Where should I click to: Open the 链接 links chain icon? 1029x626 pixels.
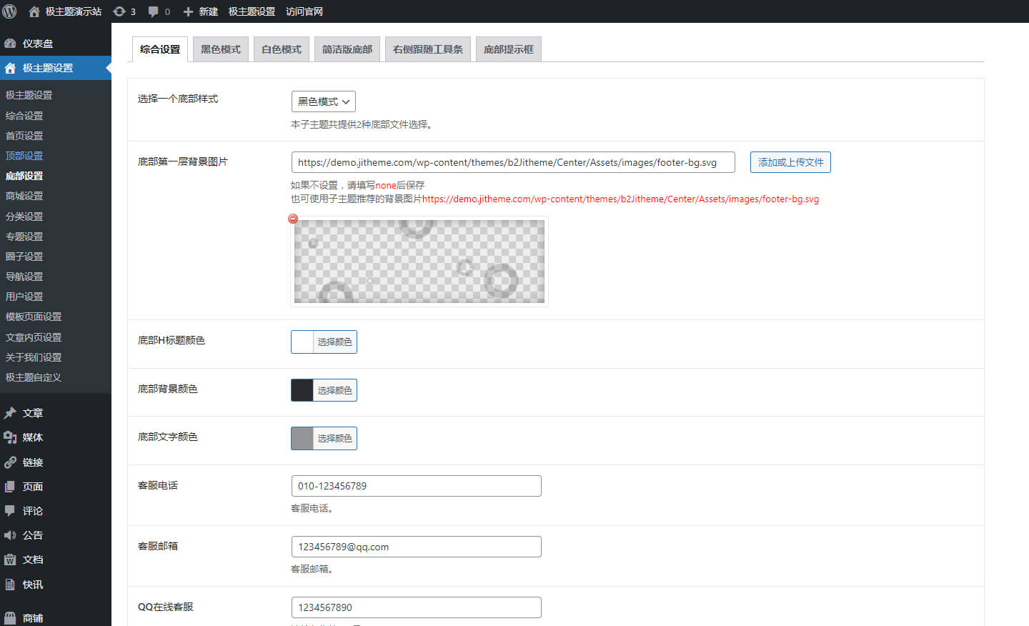click(10, 462)
